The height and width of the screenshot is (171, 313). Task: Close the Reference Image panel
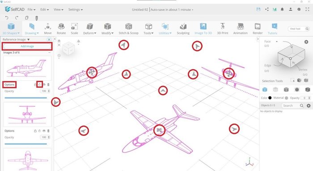click(49, 39)
